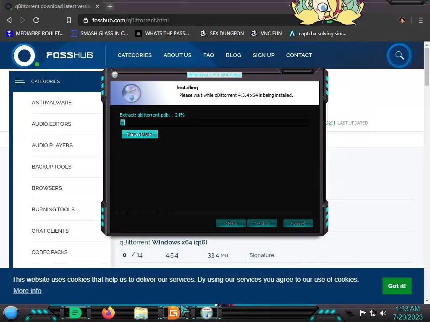Click the 4.5.4 version text
The height and width of the screenshot is (322, 430).
172,255
